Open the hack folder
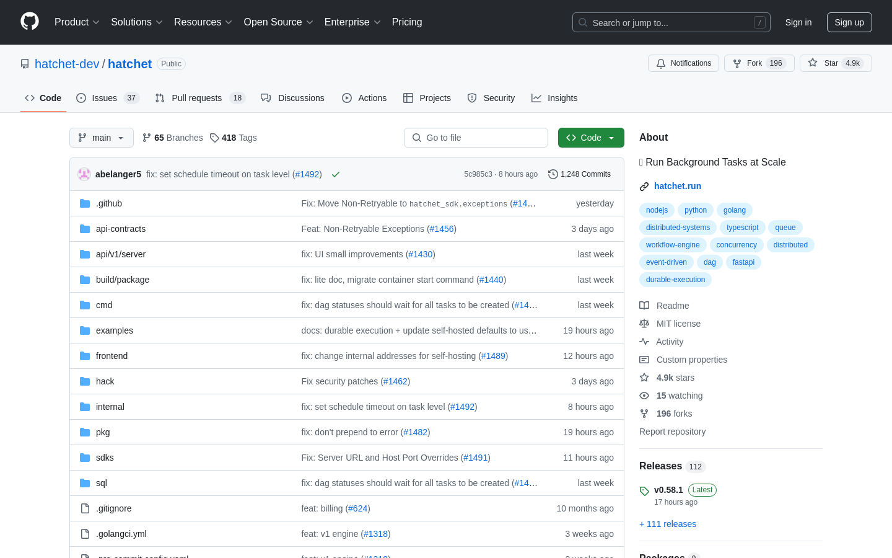 coord(105,381)
